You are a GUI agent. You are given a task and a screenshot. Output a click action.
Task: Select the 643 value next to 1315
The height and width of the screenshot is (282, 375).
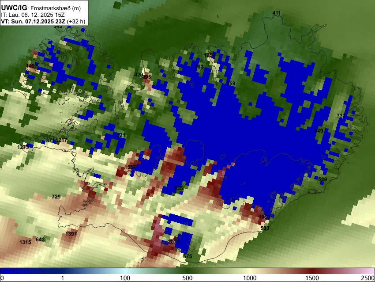(40, 240)
